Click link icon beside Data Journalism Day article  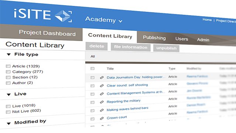coord(102,78)
